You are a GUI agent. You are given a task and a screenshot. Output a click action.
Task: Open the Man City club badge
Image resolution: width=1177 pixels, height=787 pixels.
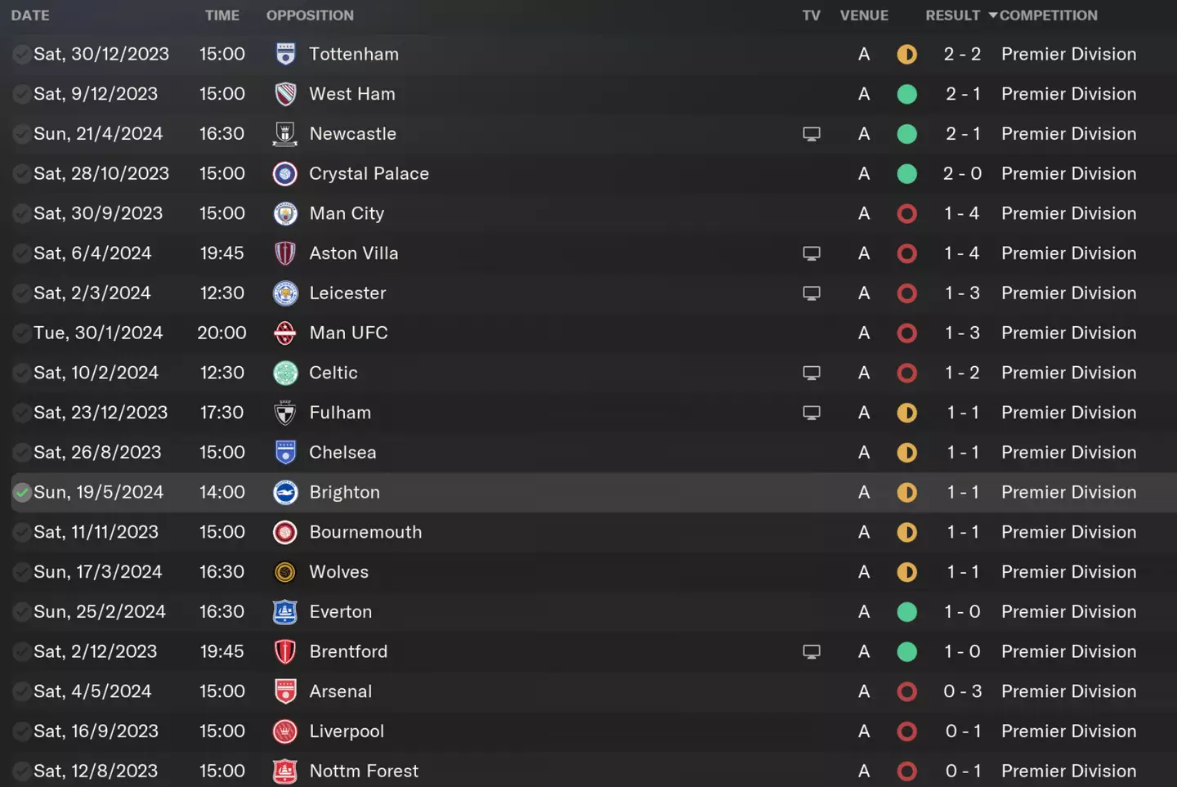tap(285, 214)
